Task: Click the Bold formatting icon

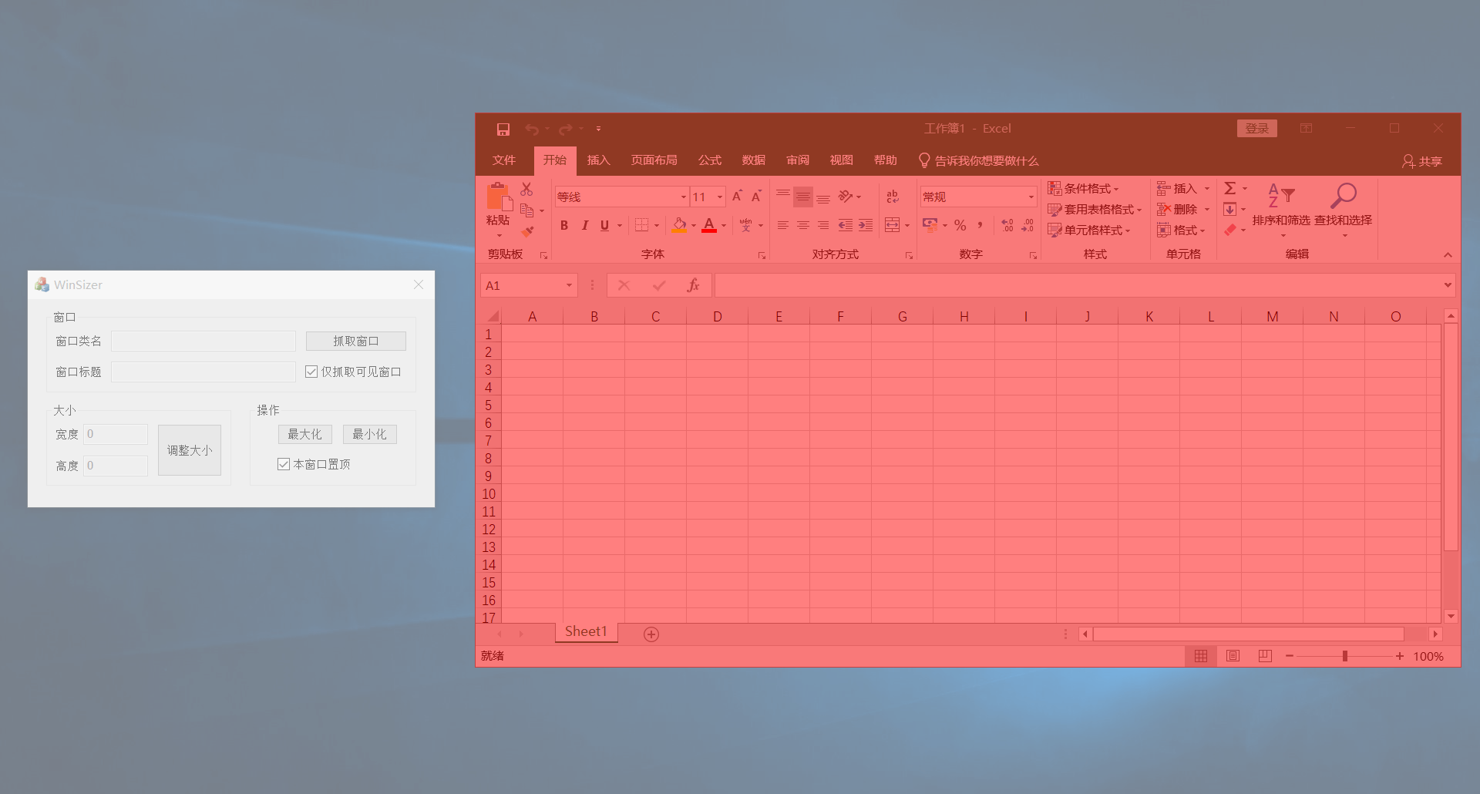Action: 564,226
